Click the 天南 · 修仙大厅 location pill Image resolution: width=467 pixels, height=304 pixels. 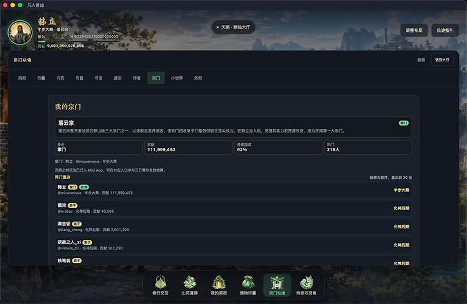click(234, 27)
